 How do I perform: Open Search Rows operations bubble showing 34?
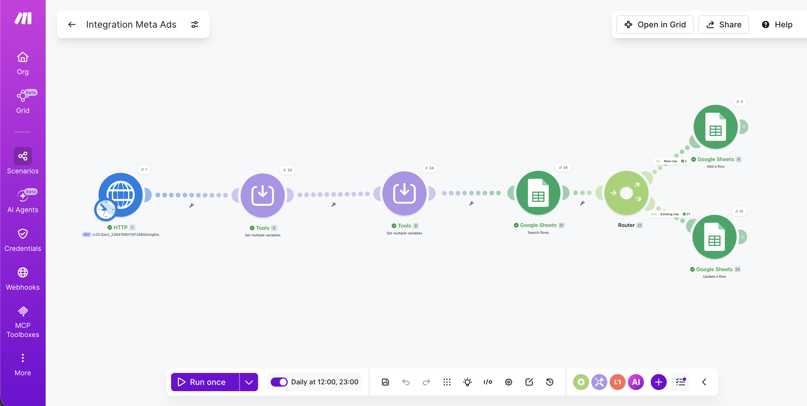point(563,167)
